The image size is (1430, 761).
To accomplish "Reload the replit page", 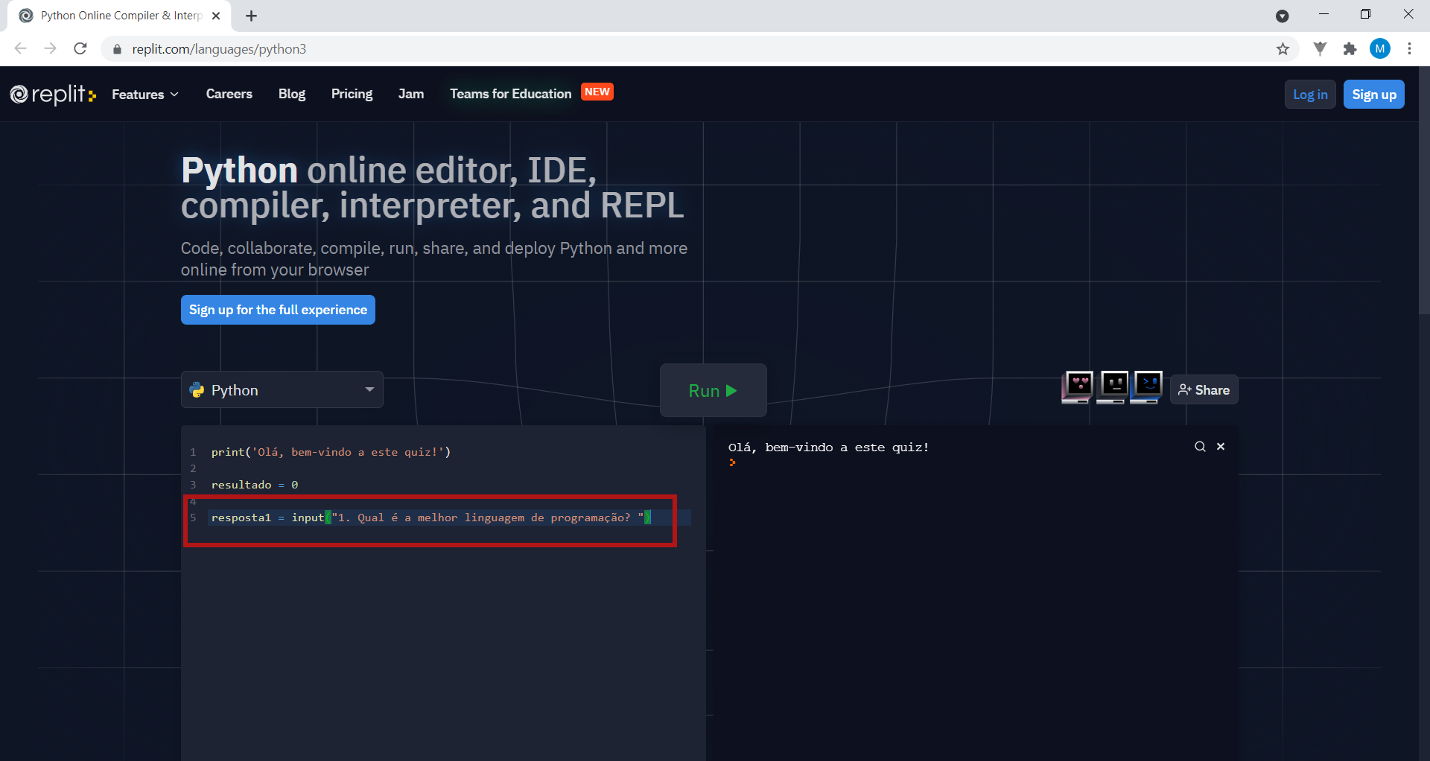I will (80, 49).
